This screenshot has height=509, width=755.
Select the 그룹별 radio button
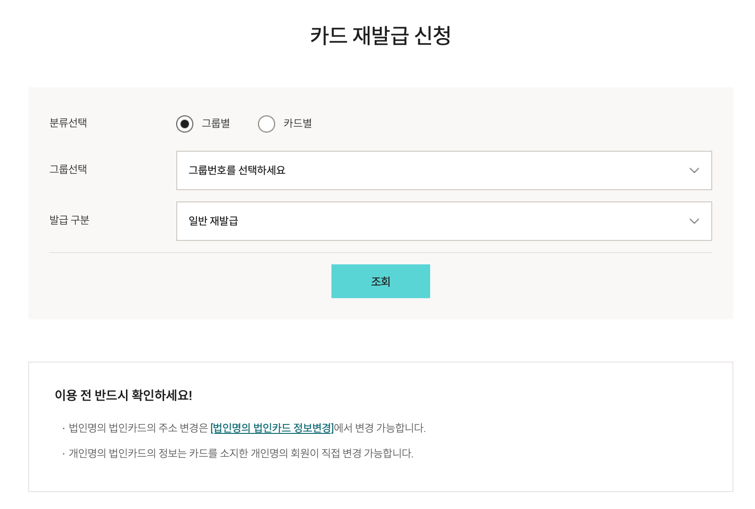point(185,124)
